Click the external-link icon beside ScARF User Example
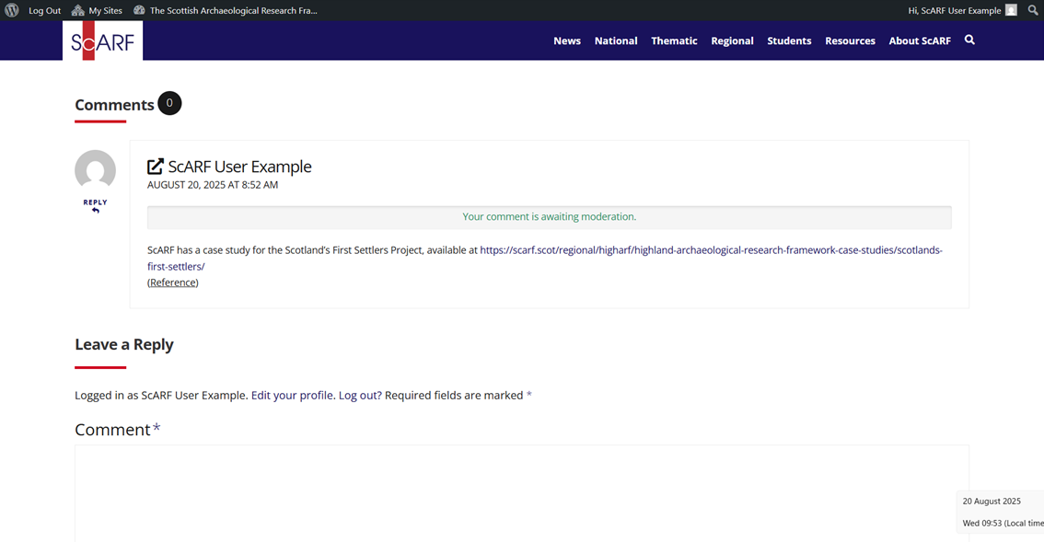Image resolution: width=1044 pixels, height=542 pixels. click(x=154, y=166)
